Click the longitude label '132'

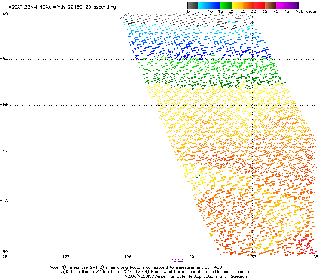[x=252, y=257]
